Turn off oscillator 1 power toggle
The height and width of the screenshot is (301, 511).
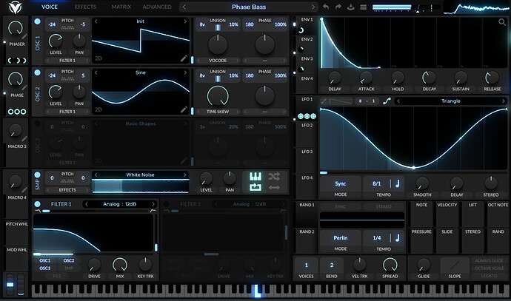37,21
